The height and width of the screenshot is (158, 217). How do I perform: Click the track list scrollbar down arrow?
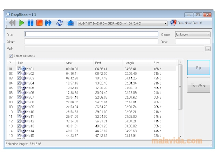180,136
